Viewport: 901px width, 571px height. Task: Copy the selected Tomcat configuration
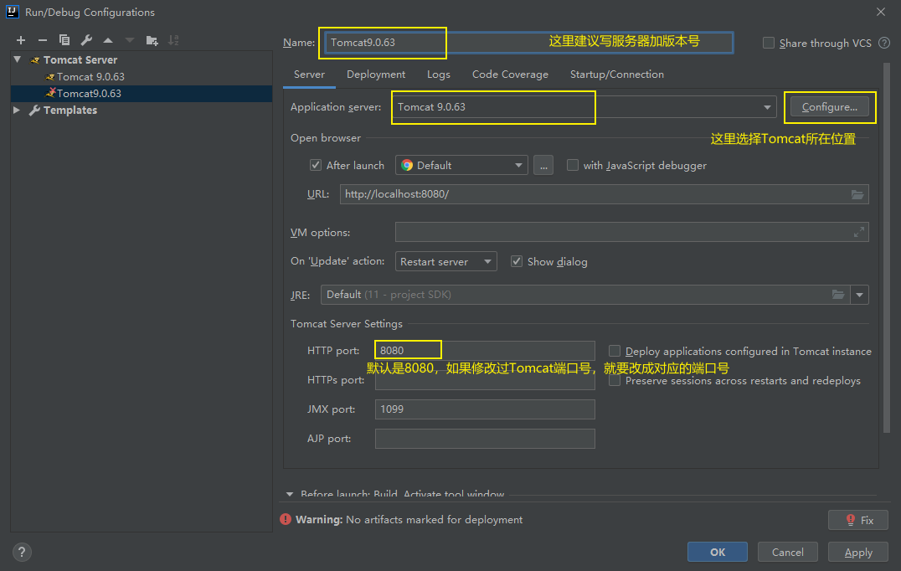tap(64, 39)
